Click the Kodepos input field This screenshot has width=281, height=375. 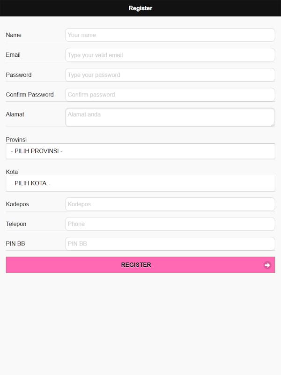pyautogui.click(x=170, y=204)
